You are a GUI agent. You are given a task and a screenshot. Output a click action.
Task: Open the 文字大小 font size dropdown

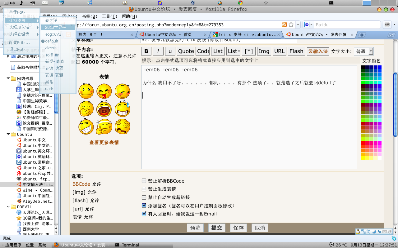coord(363,51)
